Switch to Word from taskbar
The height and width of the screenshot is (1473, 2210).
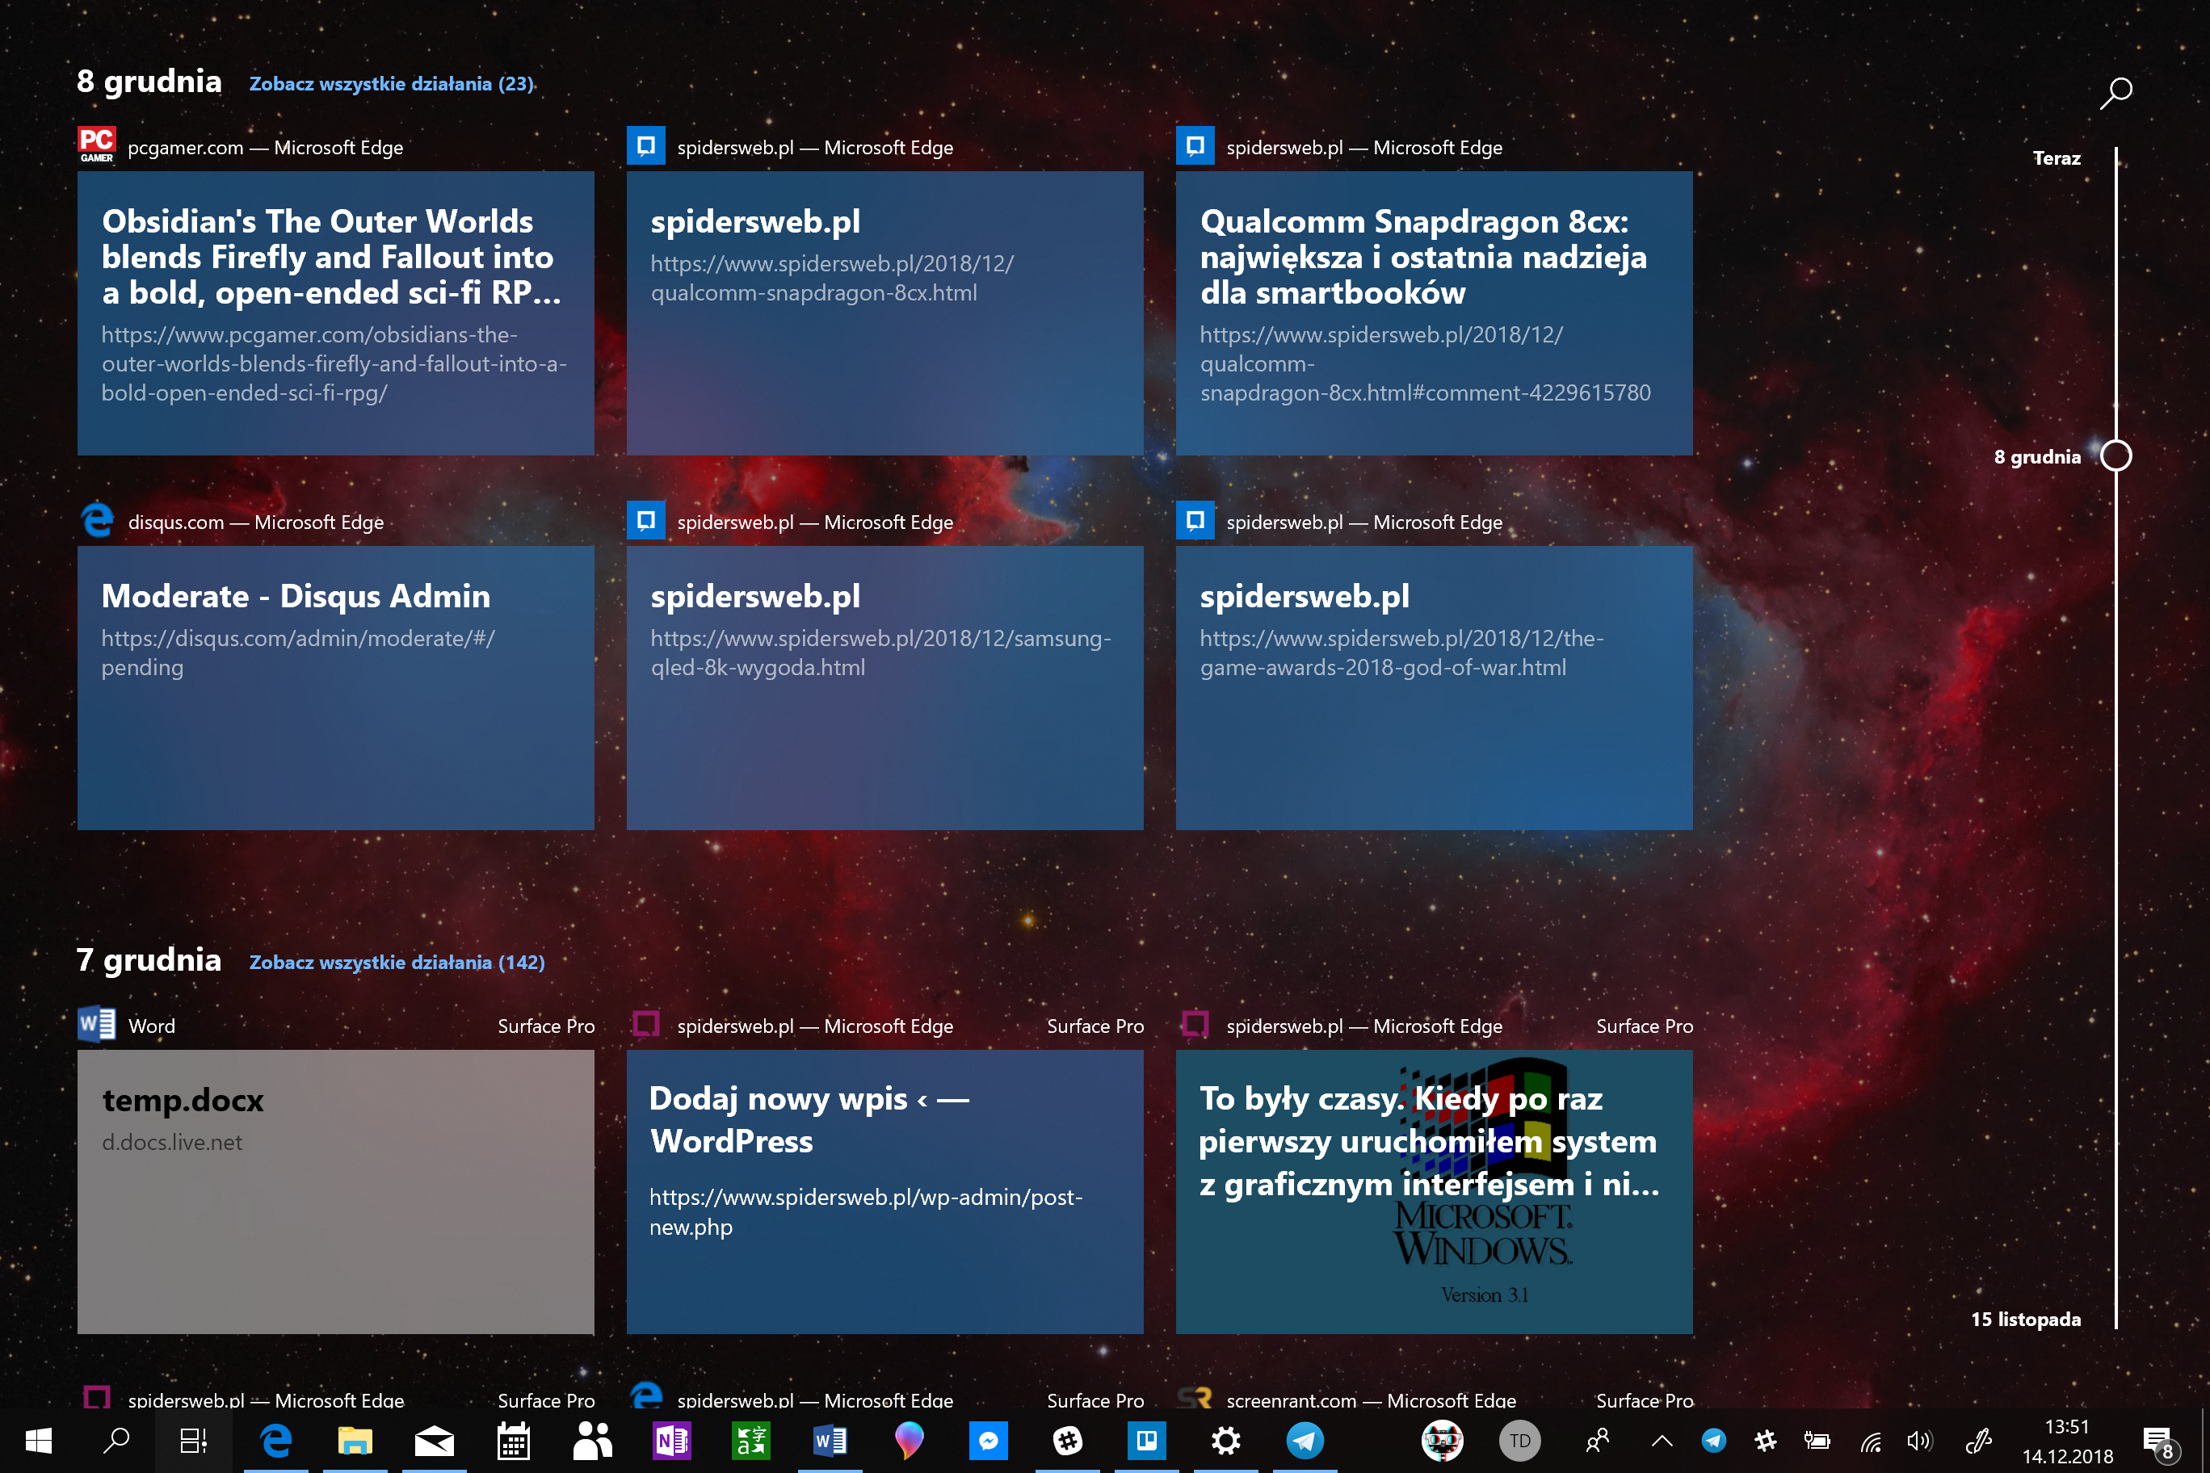coord(830,1440)
